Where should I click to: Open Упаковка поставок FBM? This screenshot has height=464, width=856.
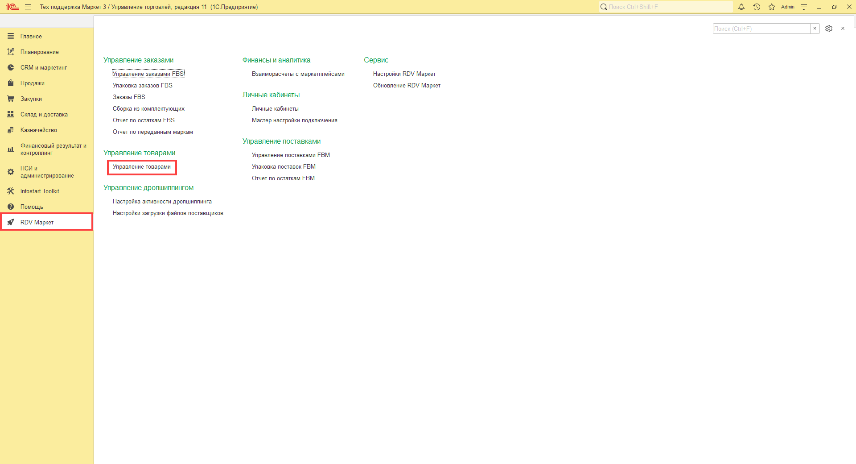[284, 166]
